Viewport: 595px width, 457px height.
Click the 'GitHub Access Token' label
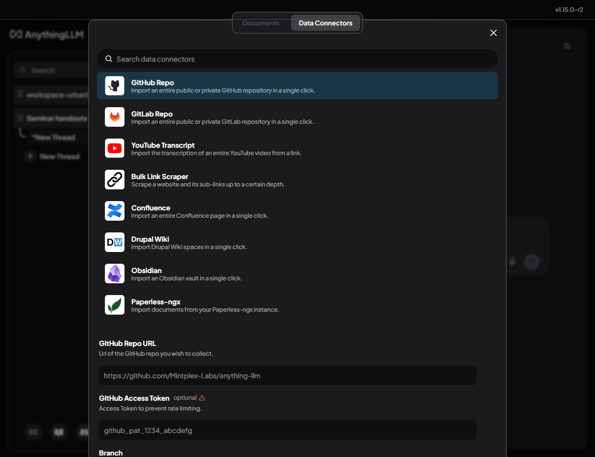pos(134,398)
